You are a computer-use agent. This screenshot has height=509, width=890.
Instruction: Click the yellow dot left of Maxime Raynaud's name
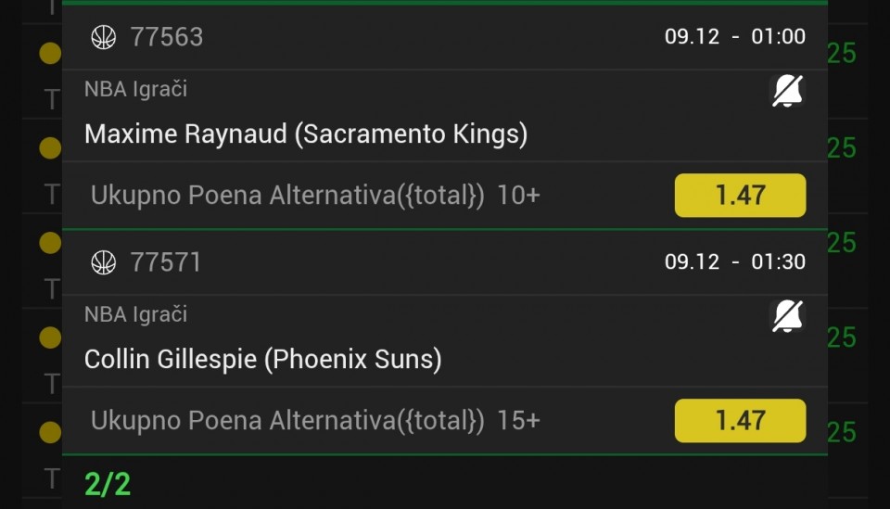point(50,147)
